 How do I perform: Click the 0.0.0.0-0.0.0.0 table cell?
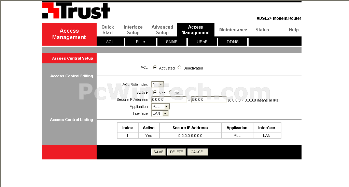(190, 136)
